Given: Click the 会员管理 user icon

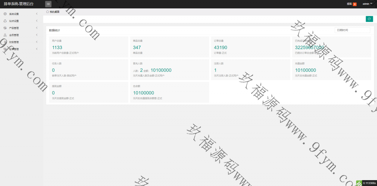Looking at the screenshot, I should click(5, 35).
